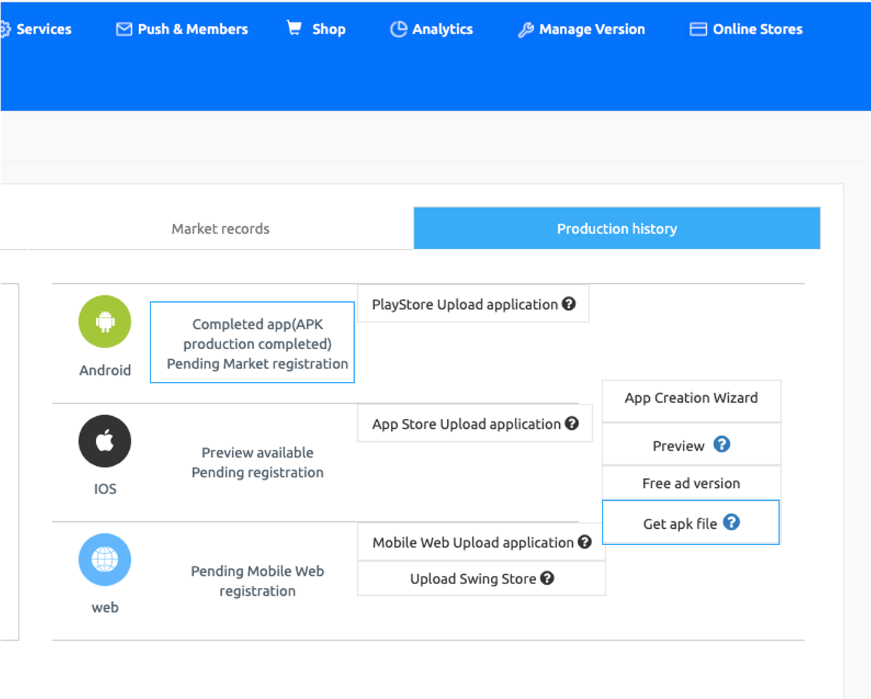Click help icon beside Upload Swing Store

click(x=547, y=578)
